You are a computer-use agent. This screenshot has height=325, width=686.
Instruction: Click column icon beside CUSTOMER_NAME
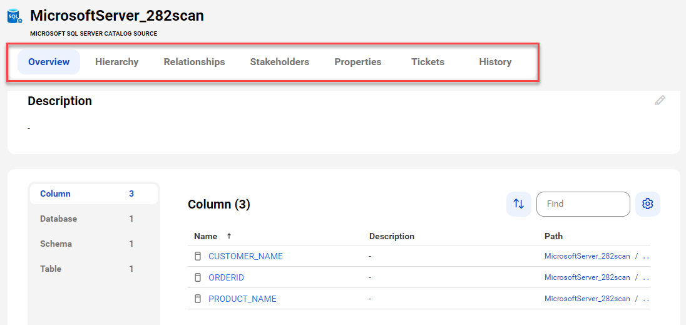[198, 256]
